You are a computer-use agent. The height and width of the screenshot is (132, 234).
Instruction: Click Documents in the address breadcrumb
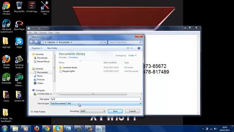pyautogui.click(x=64, y=43)
